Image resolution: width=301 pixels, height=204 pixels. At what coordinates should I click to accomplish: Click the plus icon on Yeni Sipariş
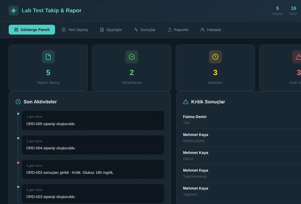64,30
